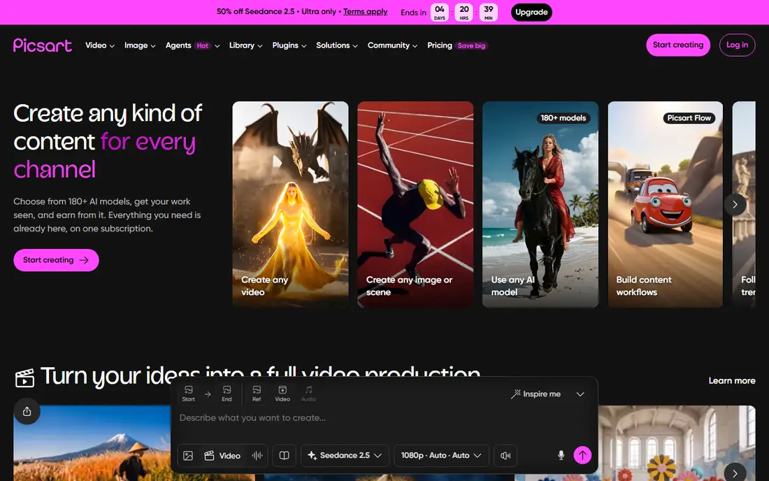The height and width of the screenshot is (481, 769).
Task: Click the Inspire me magic wand
Action: point(536,394)
